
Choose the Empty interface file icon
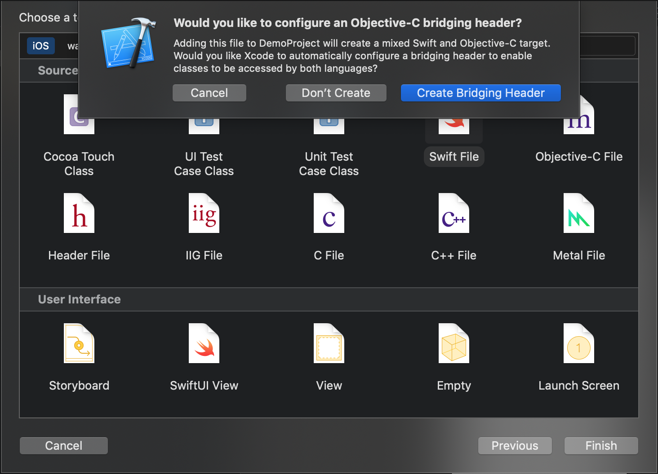[x=454, y=343]
